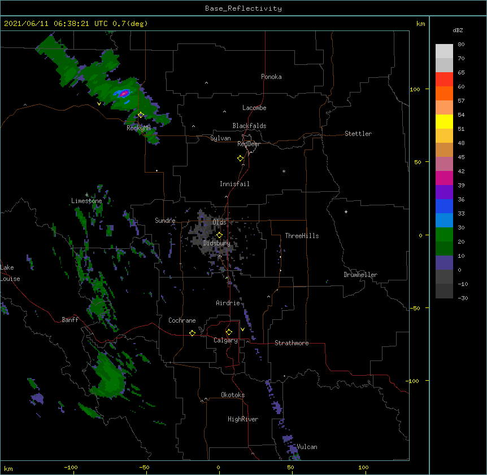Click the yellow v marker east of Calgary
The width and height of the screenshot is (487, 475).
tap(242, 329)
